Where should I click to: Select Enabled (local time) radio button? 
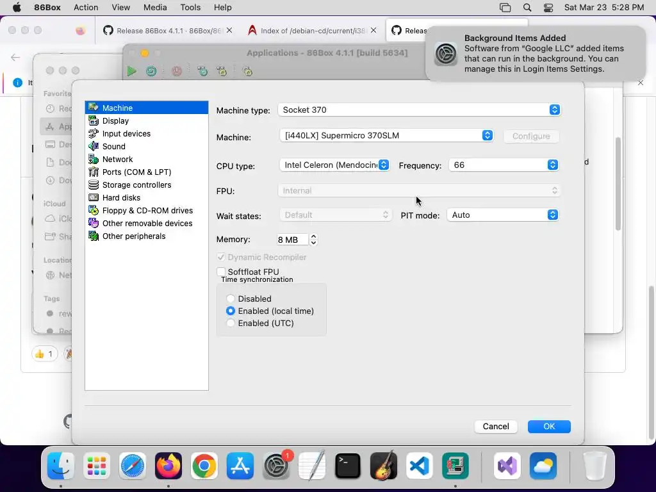click(x=230, y=311)
